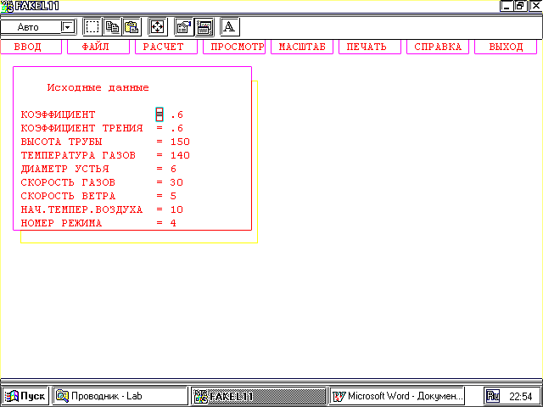543x407 pixels.
Task: Click the ДИАМЕТР УСТЬЯ value 6
Action: click(173, 169)
